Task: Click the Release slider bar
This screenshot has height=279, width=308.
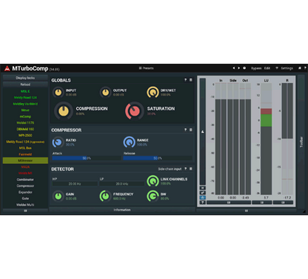Action: pos(158,158)
